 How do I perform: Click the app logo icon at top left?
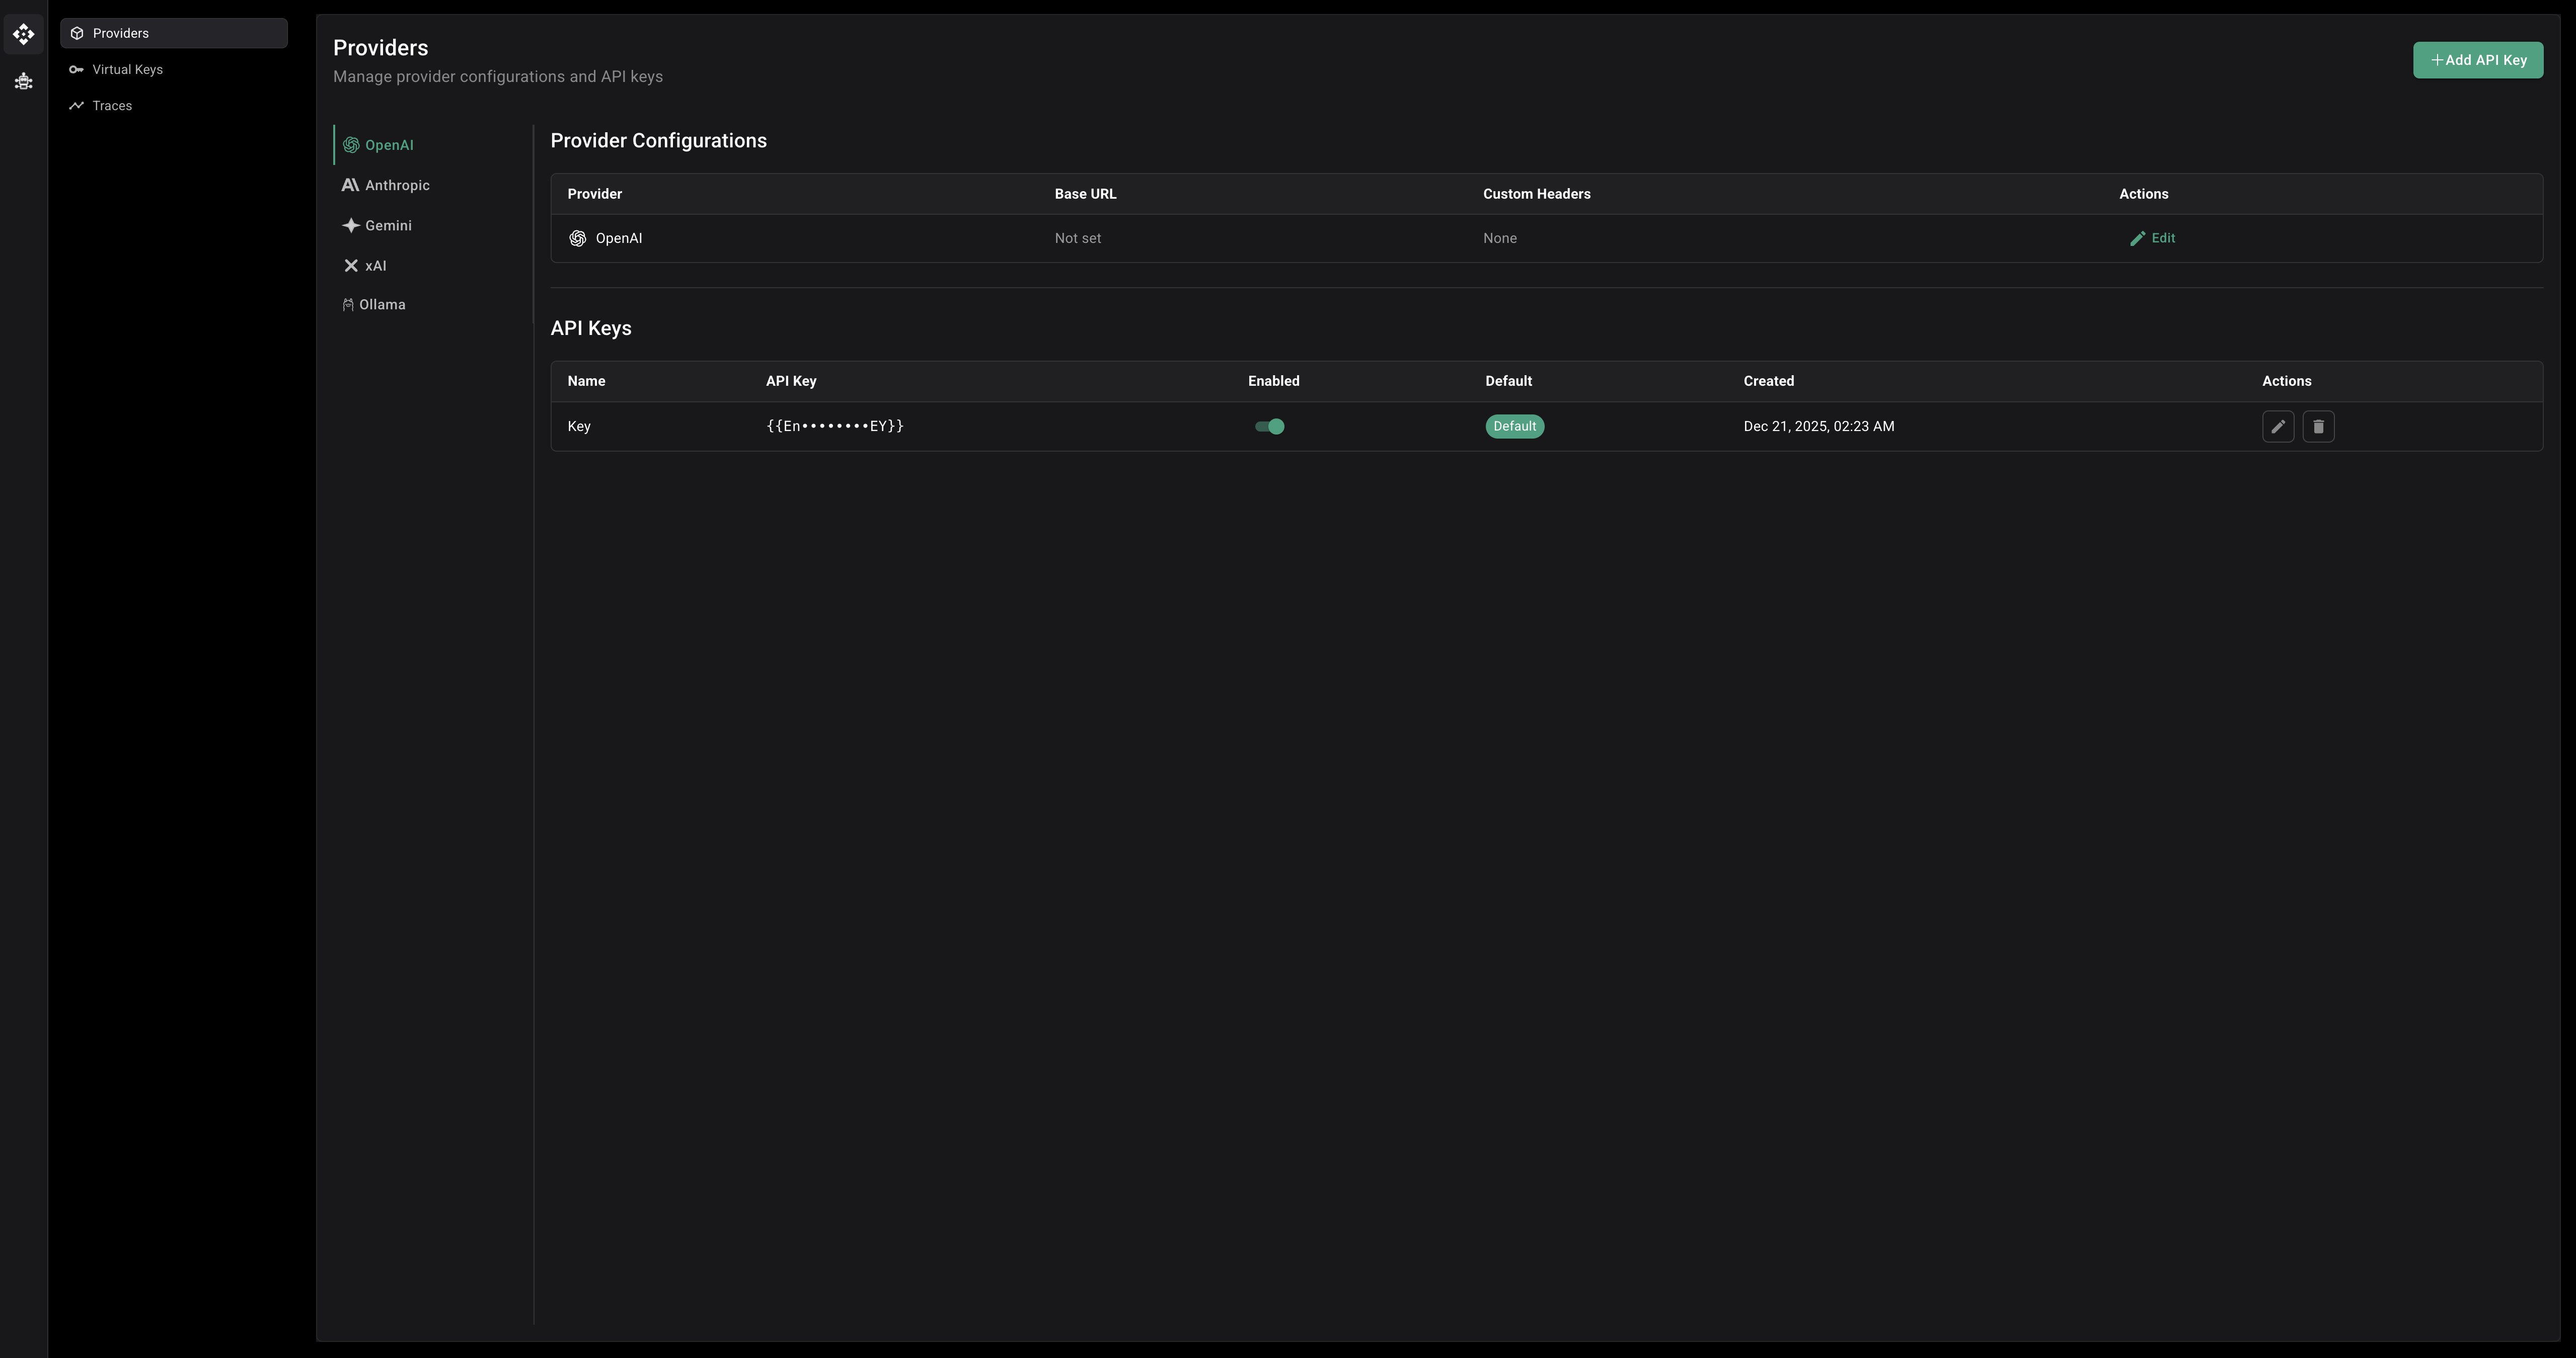pos(23,33)
